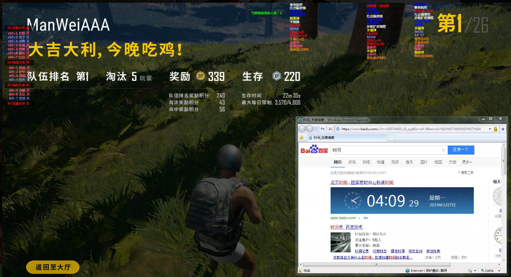The height and width of the screenshot is (277, 511).
Task: Click the gold security lock icon
Action: coord(495,129)
